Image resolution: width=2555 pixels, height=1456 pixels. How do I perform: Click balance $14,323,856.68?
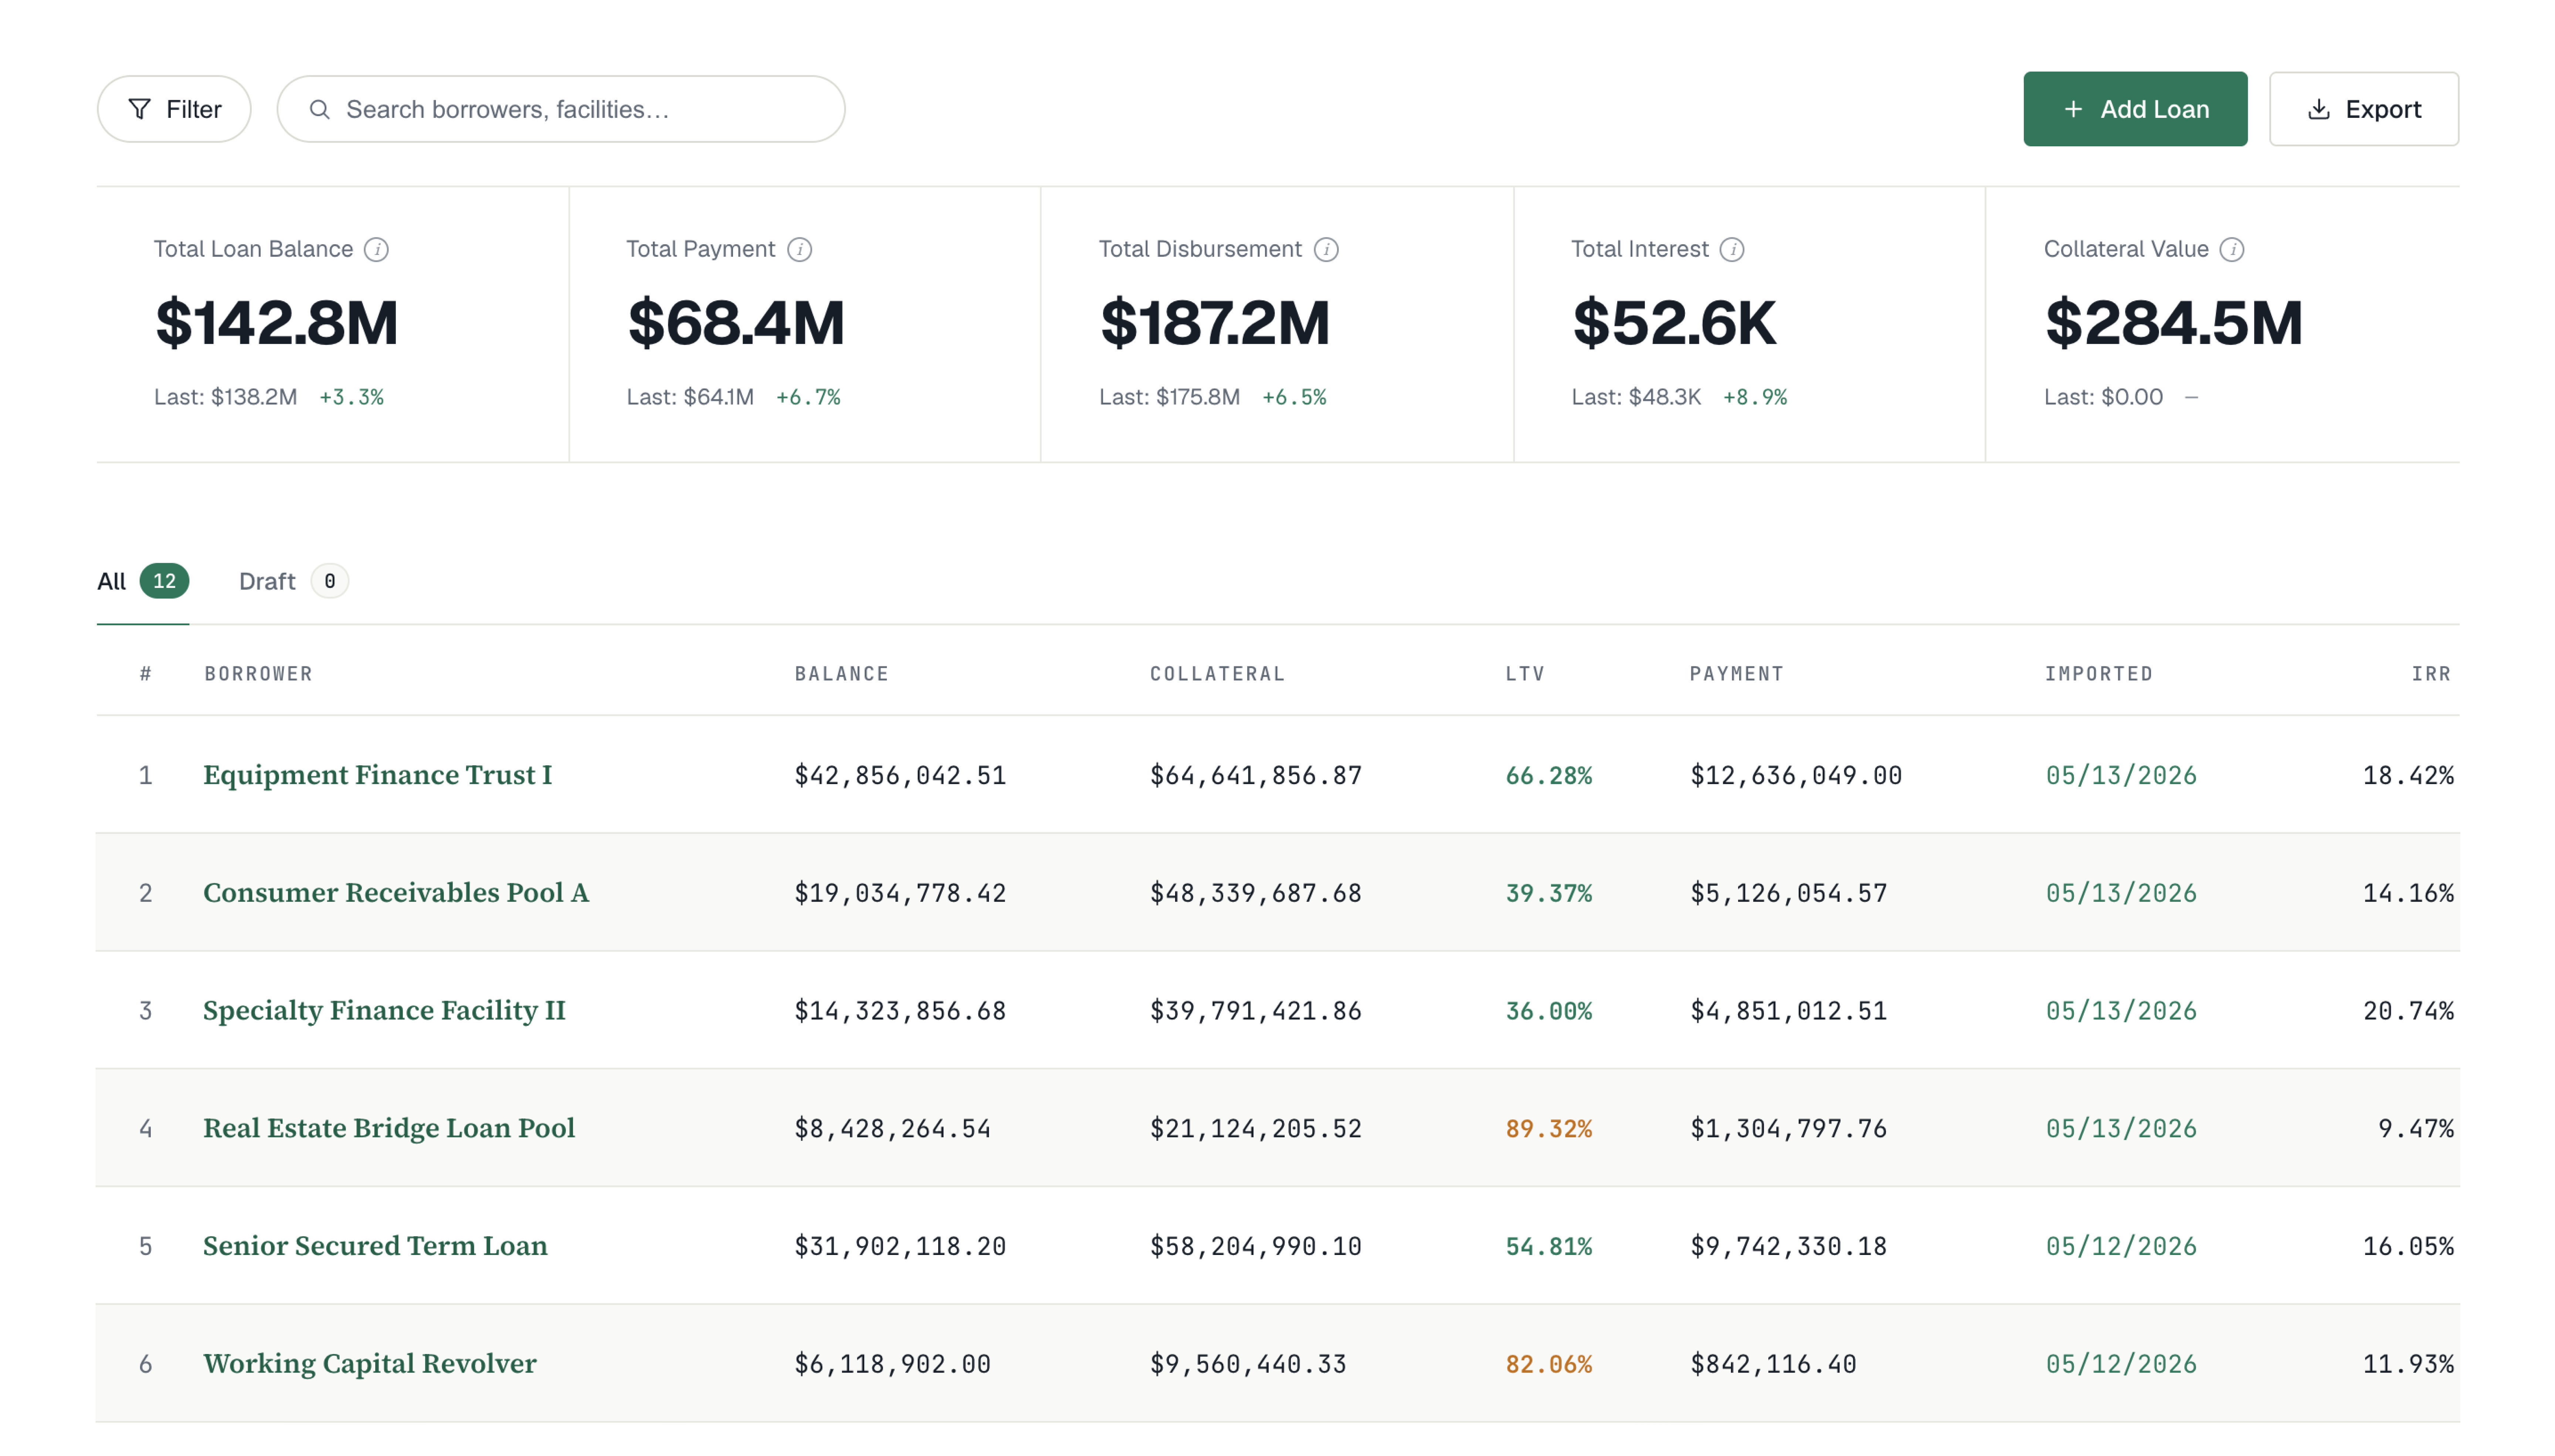(x=900, y=1011)
